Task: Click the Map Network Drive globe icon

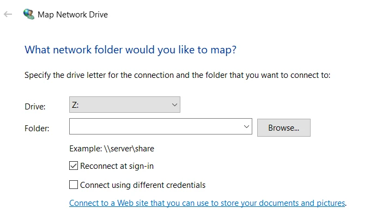Action: 28,15
